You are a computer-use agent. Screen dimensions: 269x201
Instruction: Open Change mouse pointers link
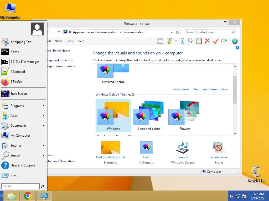[x=61, y=66]
